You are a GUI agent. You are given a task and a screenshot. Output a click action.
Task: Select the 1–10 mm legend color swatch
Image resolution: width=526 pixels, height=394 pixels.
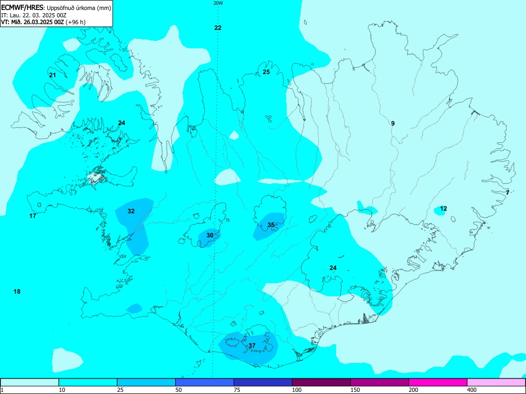(29, 382)
